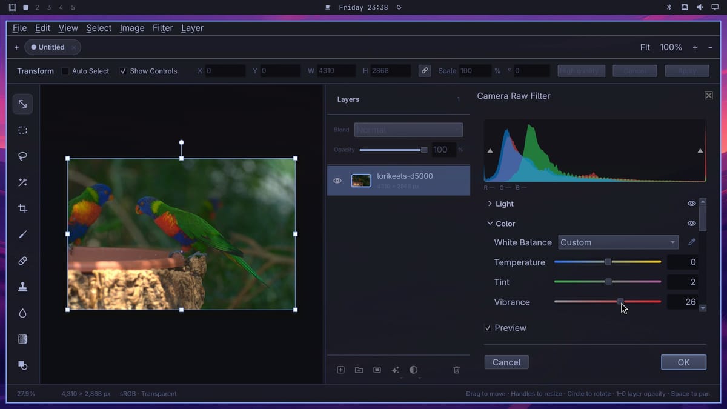The height and width of the screenshot is (409, 727).
Task: Click the Temperature slider track
Action: (608, 262)
